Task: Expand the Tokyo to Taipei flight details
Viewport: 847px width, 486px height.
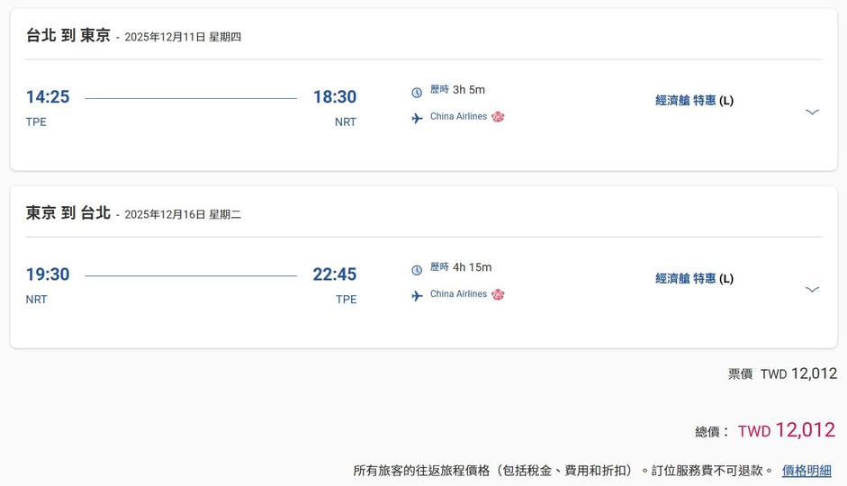Action: coord(812,289)
